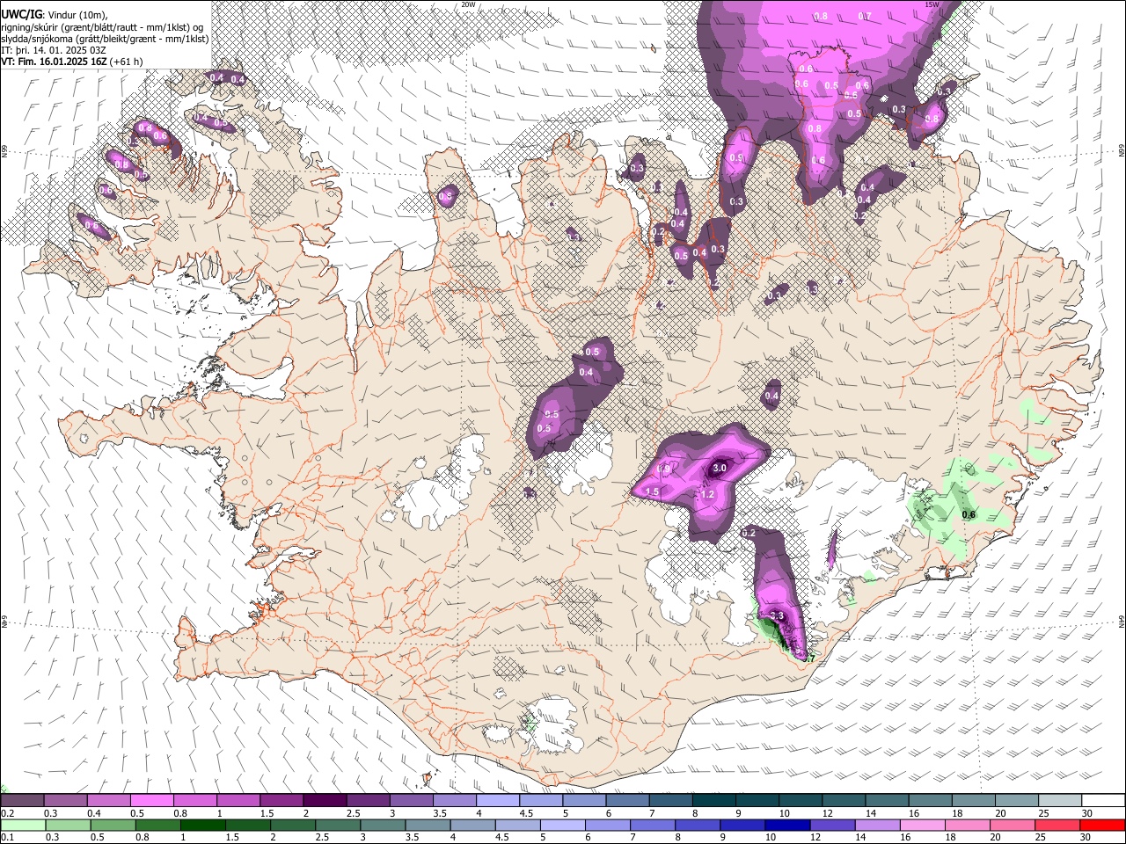Click the '3.0' precipitation maximum on the map
The width and height of the screenshot is (1126, 844).
720,468
